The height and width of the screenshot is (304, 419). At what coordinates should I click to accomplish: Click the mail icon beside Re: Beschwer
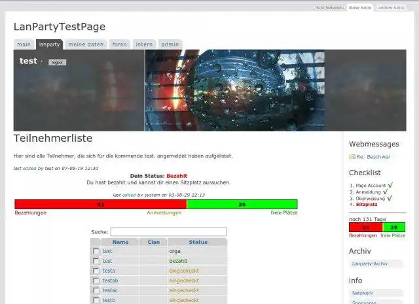(352, 157)
